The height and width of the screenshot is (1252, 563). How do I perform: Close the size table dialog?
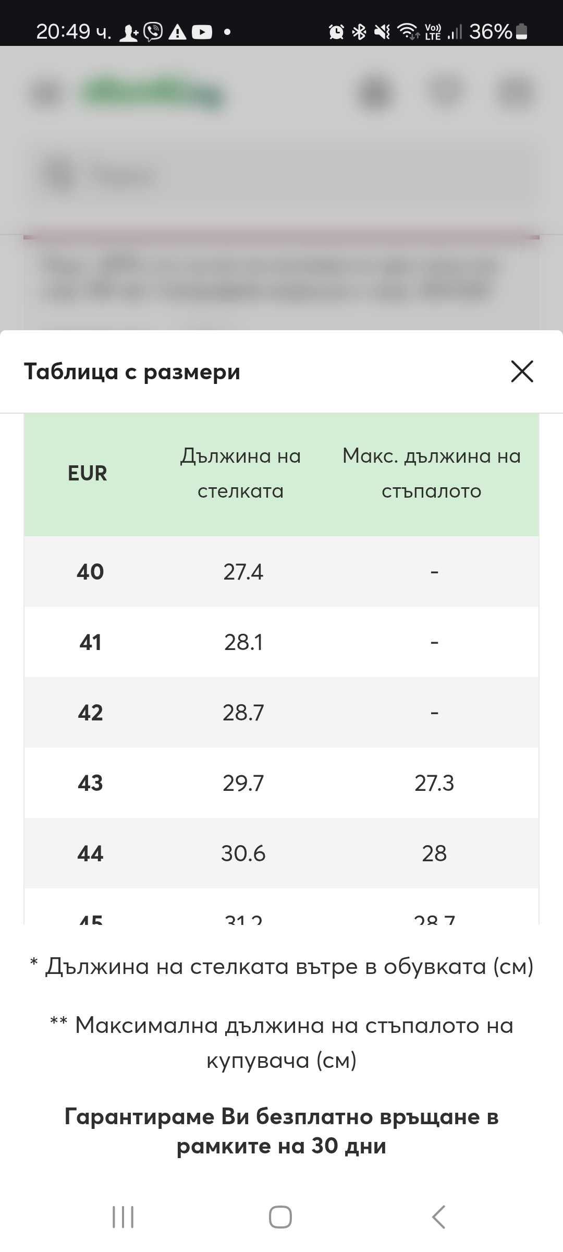pos(522,371)
